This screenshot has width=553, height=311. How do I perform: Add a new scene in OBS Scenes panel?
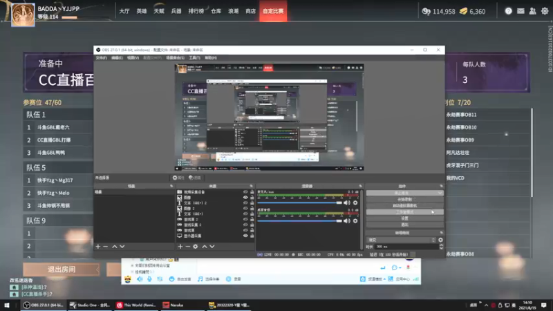coord(98,247)
